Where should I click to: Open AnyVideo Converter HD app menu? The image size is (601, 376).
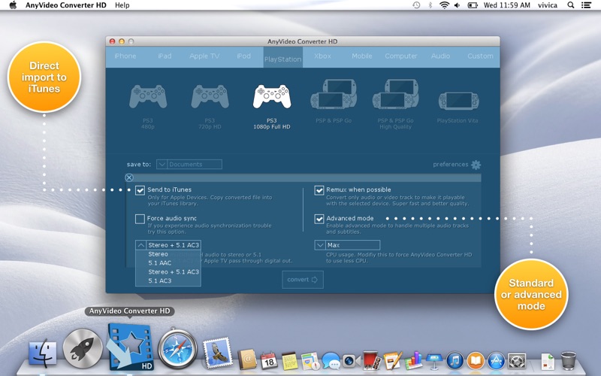pos(65,5)
